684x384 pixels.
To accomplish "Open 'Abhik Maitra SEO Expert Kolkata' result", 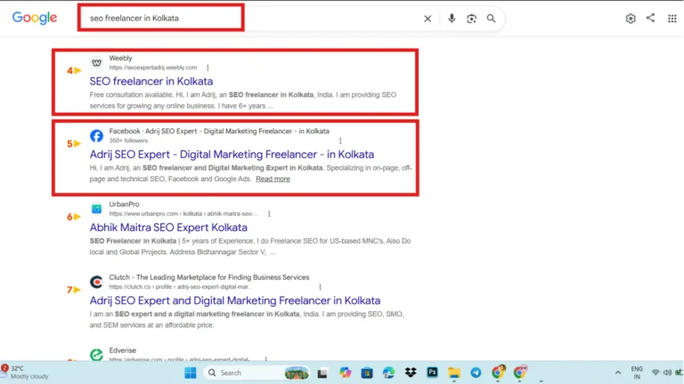I will tap(168, 228).
